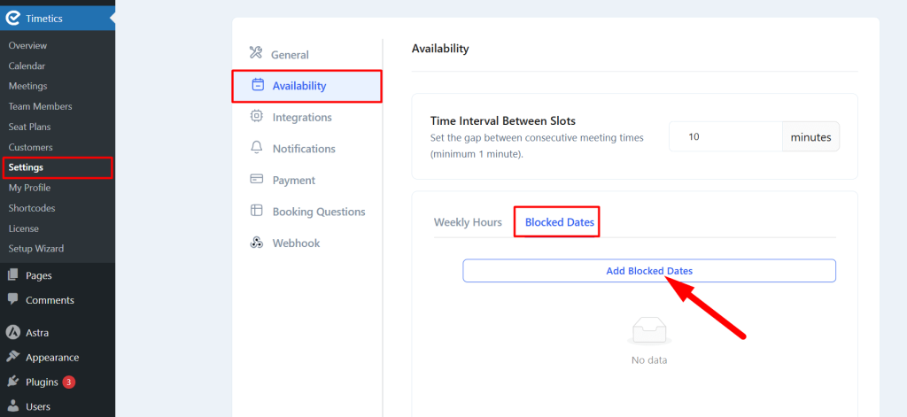Click the Integrations chip icon
The height and width of the screenshot is (417, 907).
pos(256,116)
